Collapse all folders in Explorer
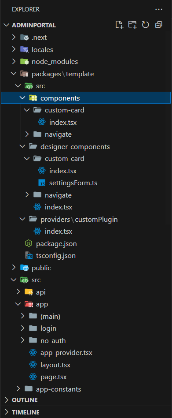Image resolution: width=172 pixels, height=418 pixels. pos(159,25)
